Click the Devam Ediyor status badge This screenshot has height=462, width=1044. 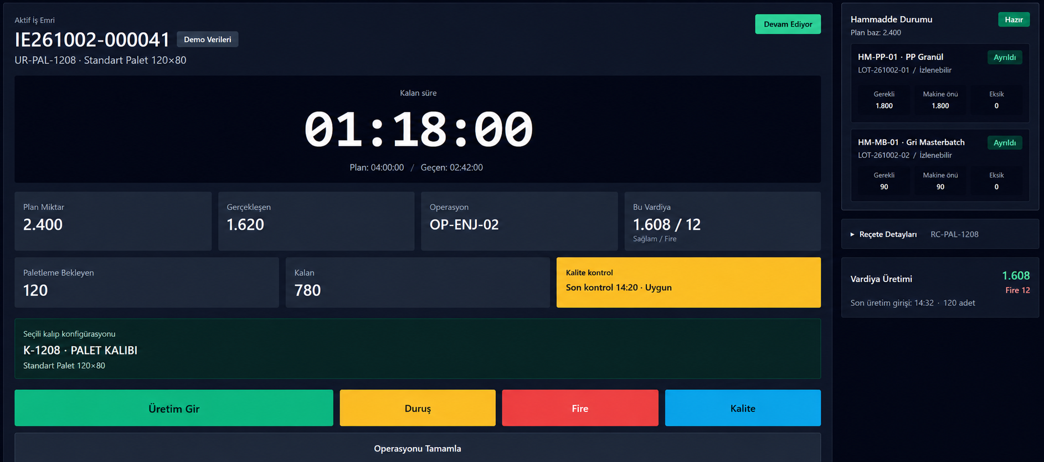[x=788, y=24]
